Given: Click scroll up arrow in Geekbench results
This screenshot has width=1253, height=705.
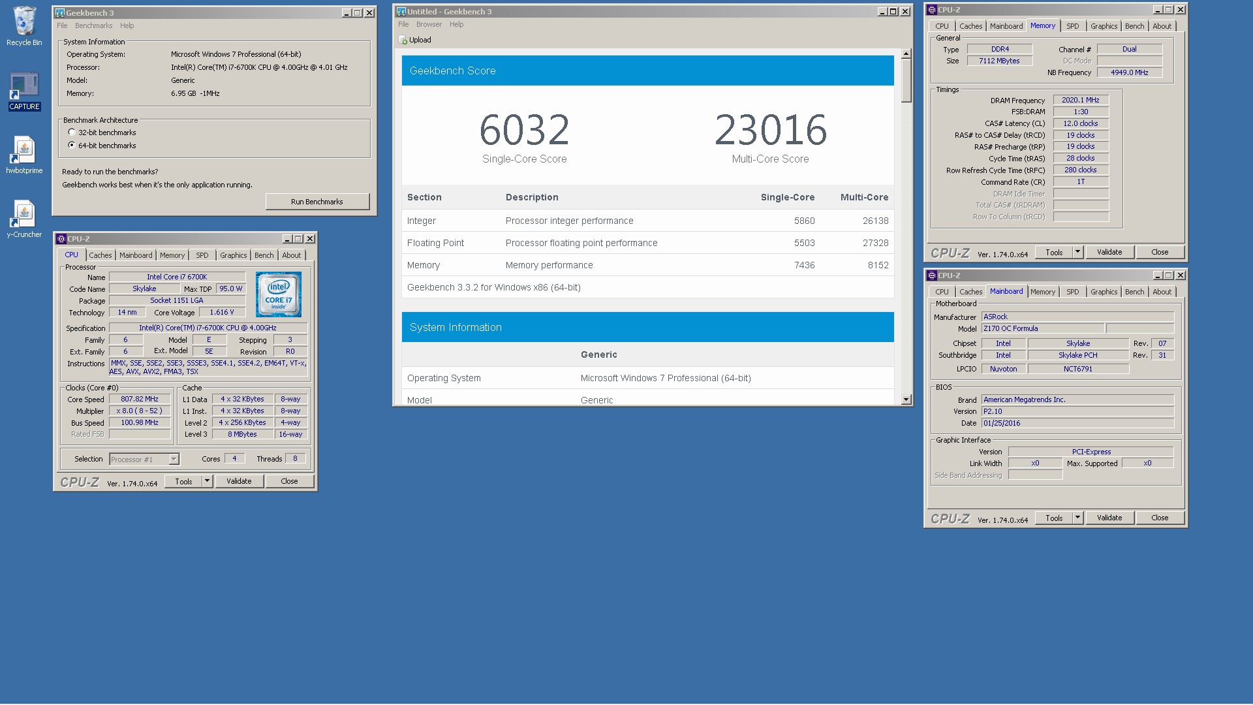Looking at the screenshot, I should pyautogui.click(x=906, y=54).
